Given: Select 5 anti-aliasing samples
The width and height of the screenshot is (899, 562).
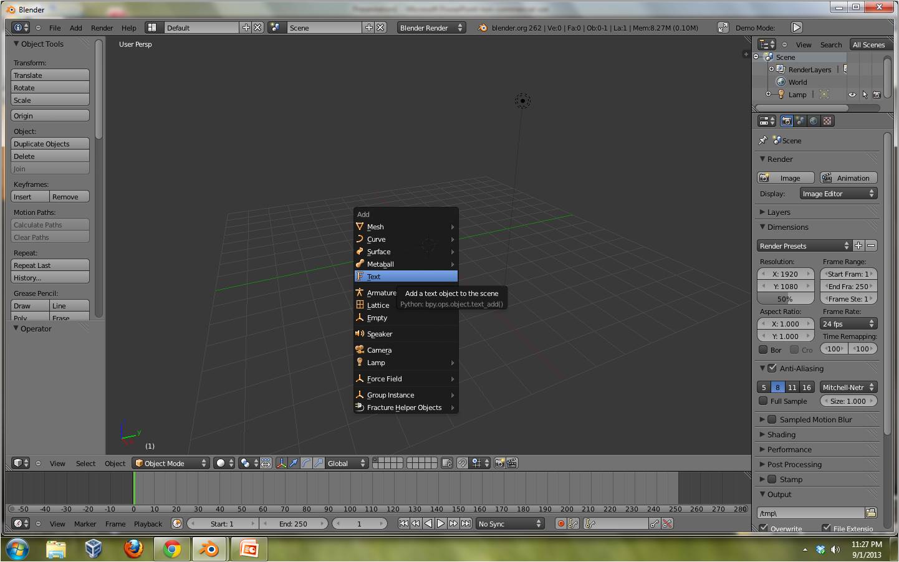Looking at the screenshot, I should [x=764, y=387].
